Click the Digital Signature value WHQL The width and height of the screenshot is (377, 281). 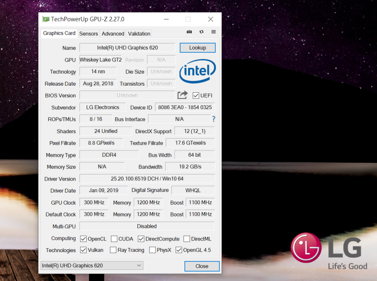[x=193, y=190]
